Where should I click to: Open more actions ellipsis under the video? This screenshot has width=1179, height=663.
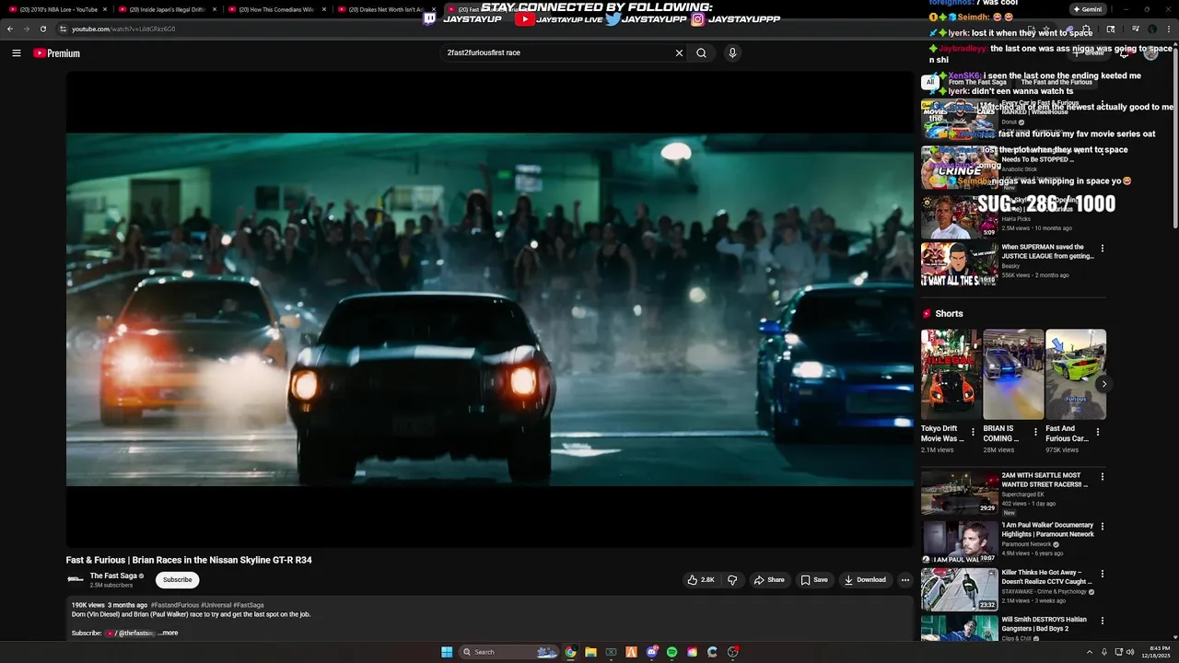tap(905, 580)
